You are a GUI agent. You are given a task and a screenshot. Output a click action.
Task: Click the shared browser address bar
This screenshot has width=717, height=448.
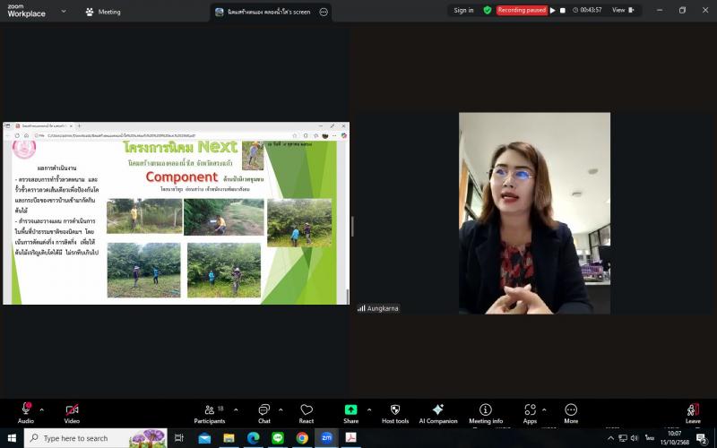pos(167,136)
